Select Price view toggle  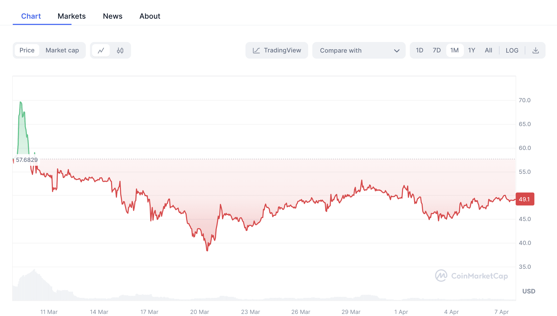27,50
